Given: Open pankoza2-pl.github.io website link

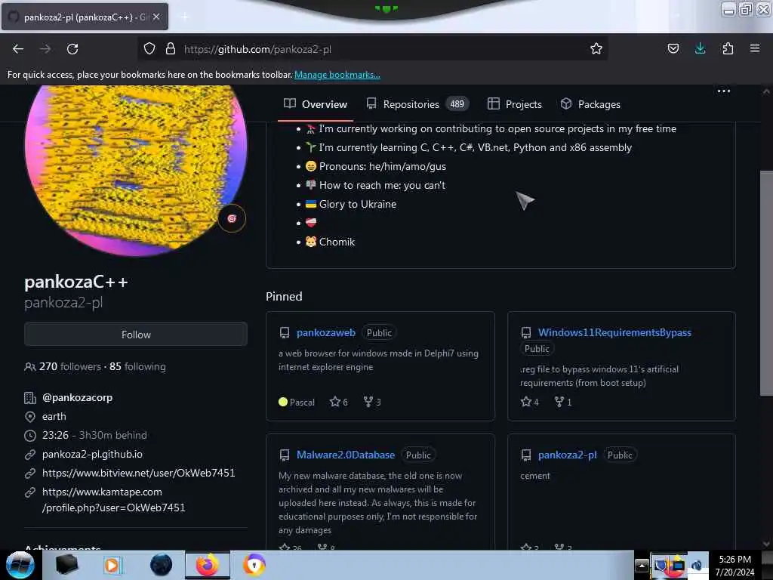Looking at the screenshot, I should 92,454.
